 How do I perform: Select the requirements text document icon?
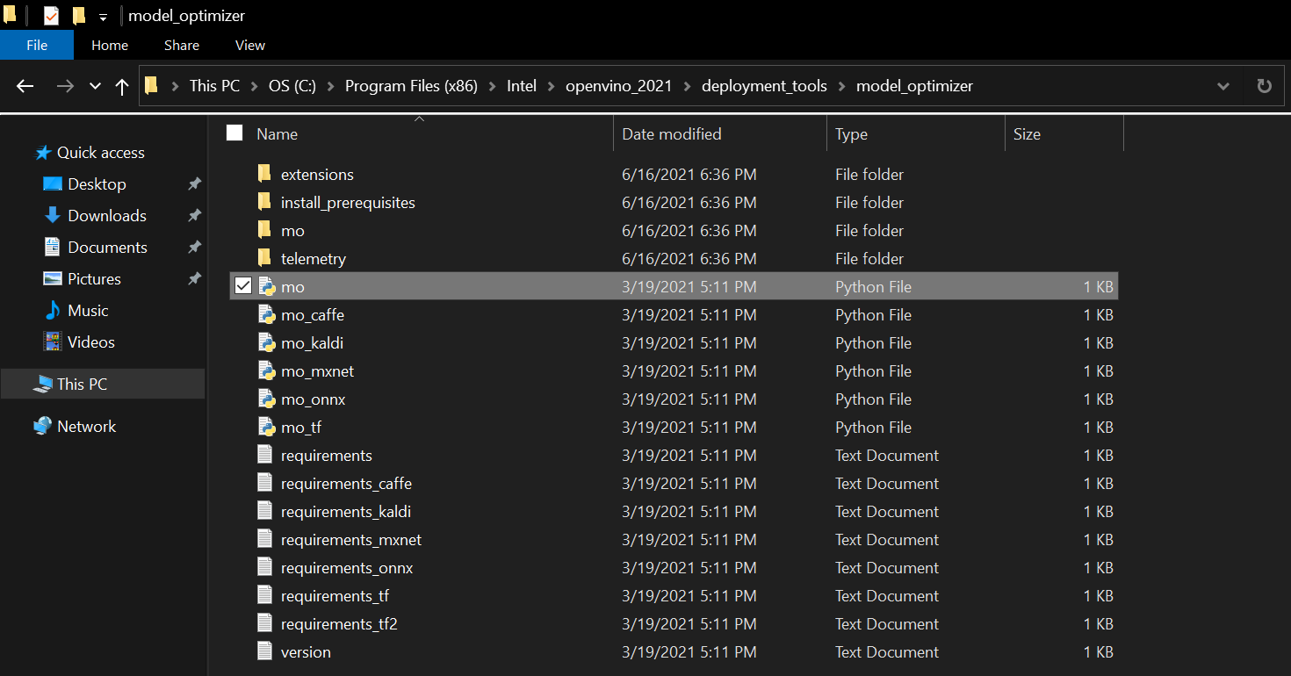coord(265,455)
